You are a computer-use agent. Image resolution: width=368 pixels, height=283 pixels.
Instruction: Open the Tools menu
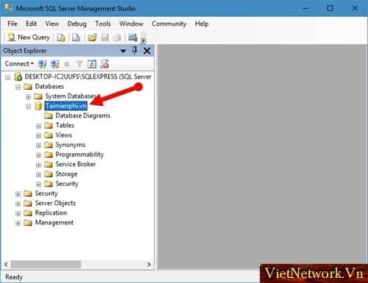tap(103, 24)
